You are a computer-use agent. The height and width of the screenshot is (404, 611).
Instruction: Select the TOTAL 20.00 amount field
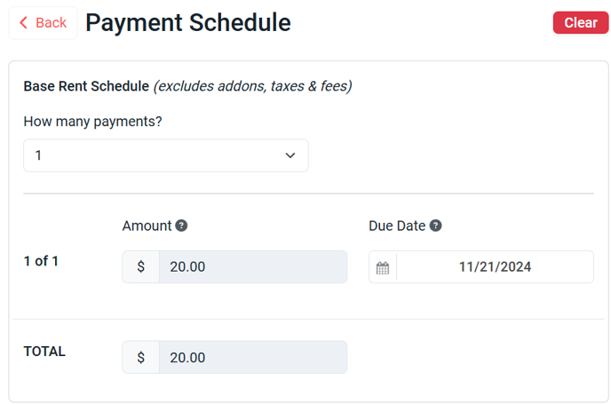point(253,357)
